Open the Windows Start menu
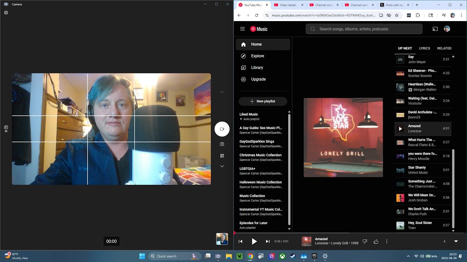The height and width of the screenshot is (262, 467). click(x=142, y=256)
